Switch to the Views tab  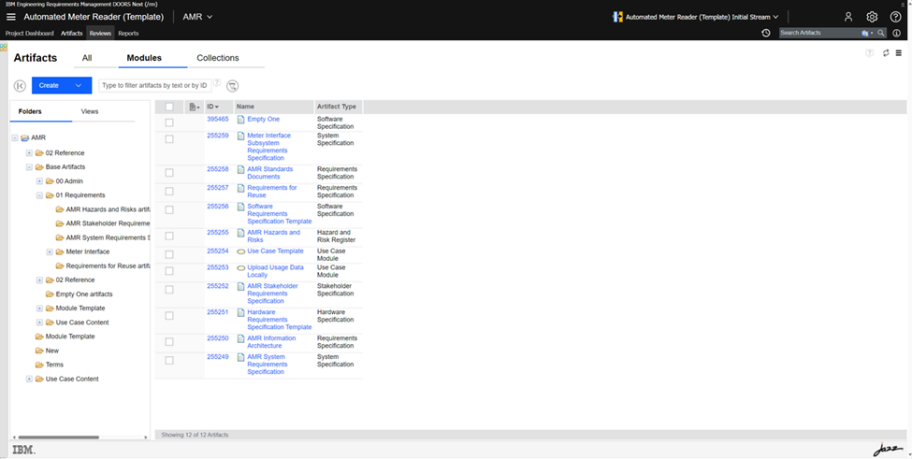(90, 111)
